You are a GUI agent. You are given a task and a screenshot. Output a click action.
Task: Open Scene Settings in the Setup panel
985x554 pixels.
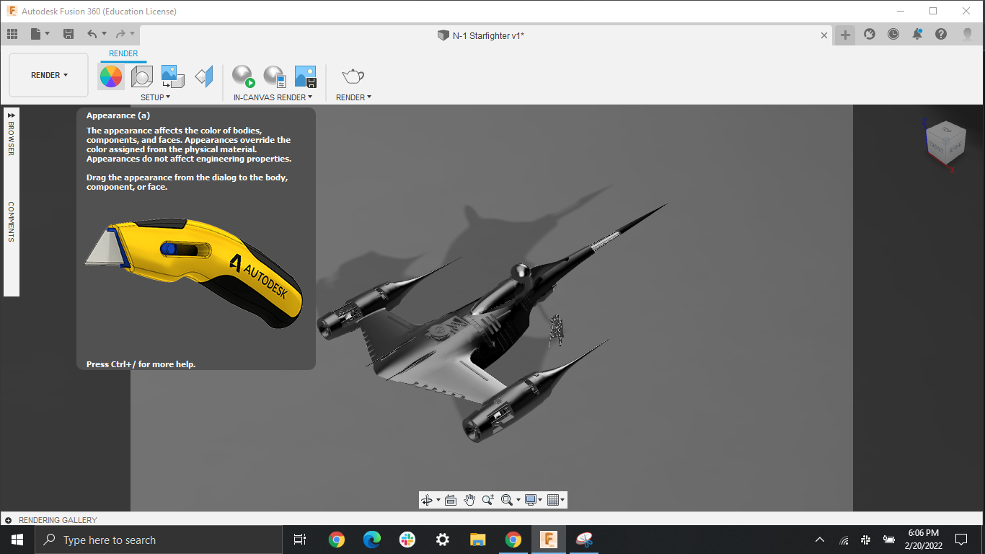coord(141,76)
